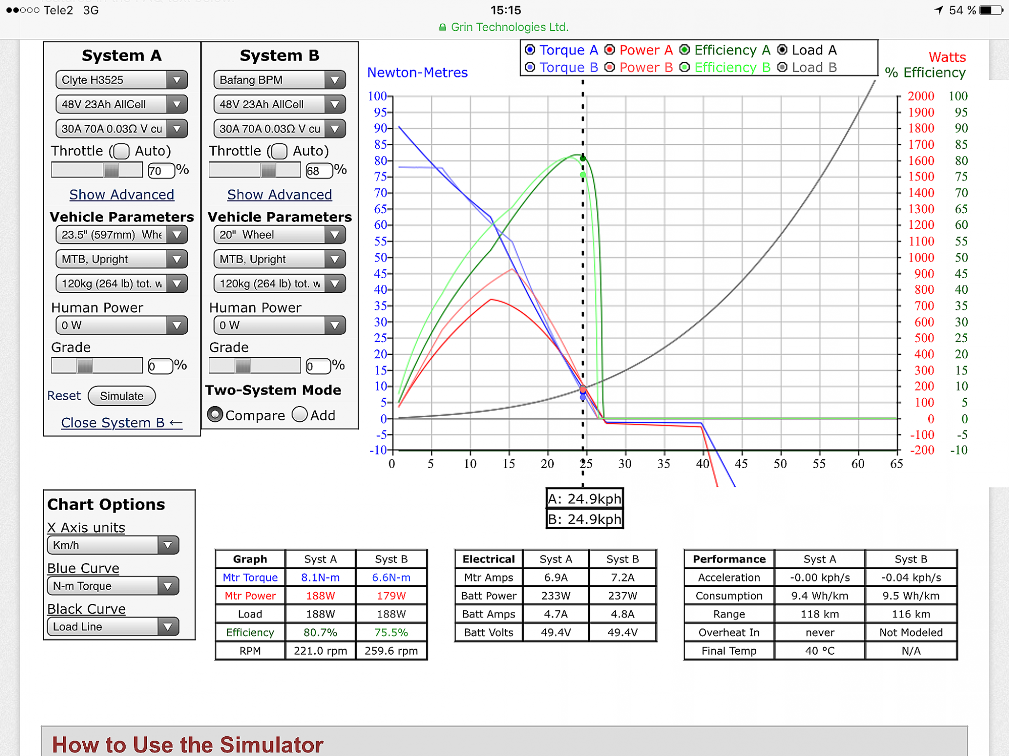1009x756 pixels.
Task: Enable Auto throttle for System A
Action: click(x=121, y=151)
